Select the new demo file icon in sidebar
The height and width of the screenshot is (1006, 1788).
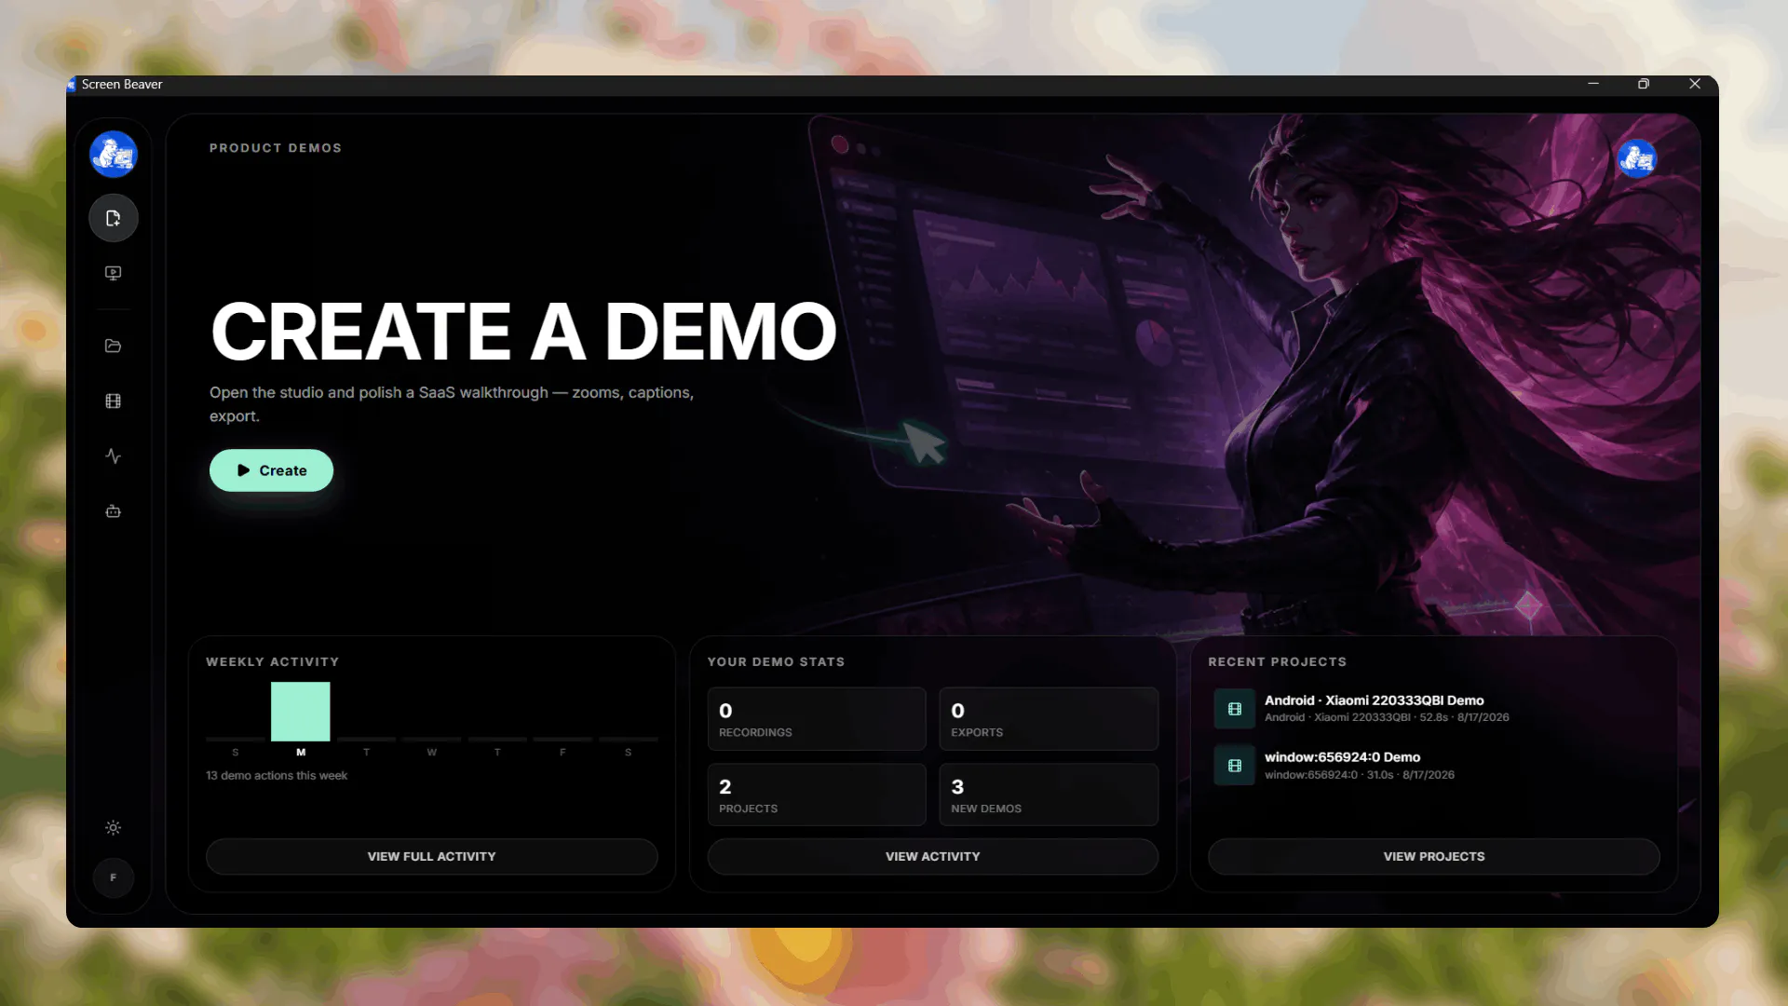coord(114,218)
